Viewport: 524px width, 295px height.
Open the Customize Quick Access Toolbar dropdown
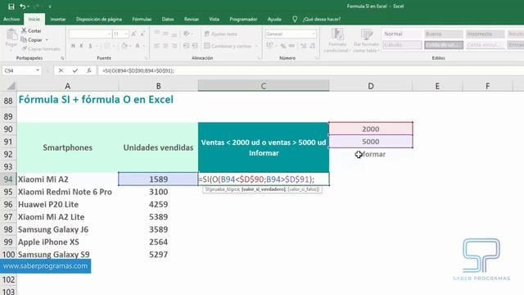click(50, 7)
